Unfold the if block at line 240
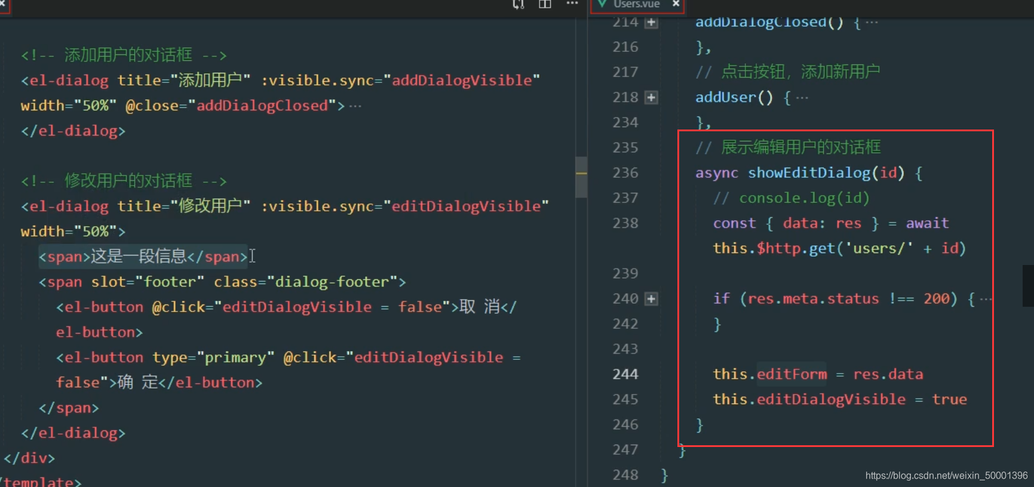Image resolution: width=1034 pixels, height=487 pixels. (652, 298)
